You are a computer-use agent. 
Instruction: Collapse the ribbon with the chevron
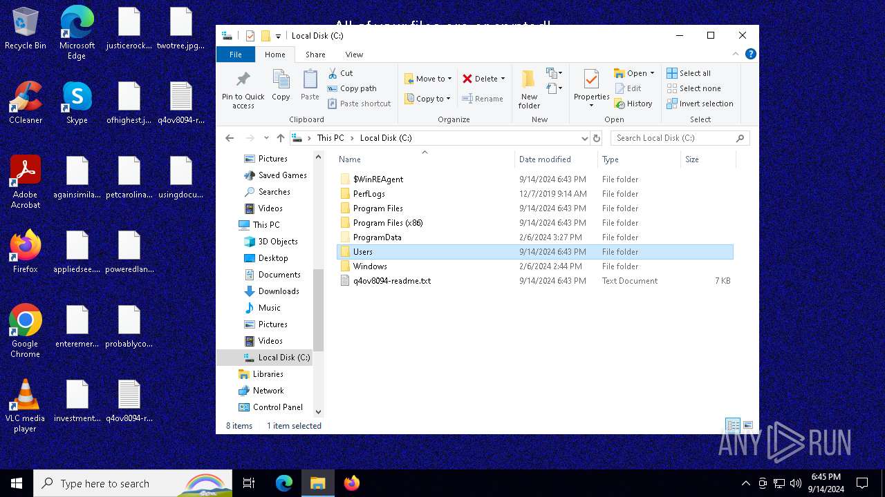[736, 54]
